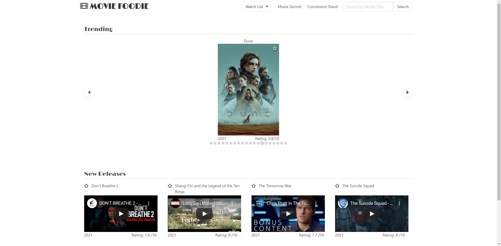This screenshot has width=501, height=246.
Task: Click Marvel channel avatar on video
Action: [x=176, y=203]
